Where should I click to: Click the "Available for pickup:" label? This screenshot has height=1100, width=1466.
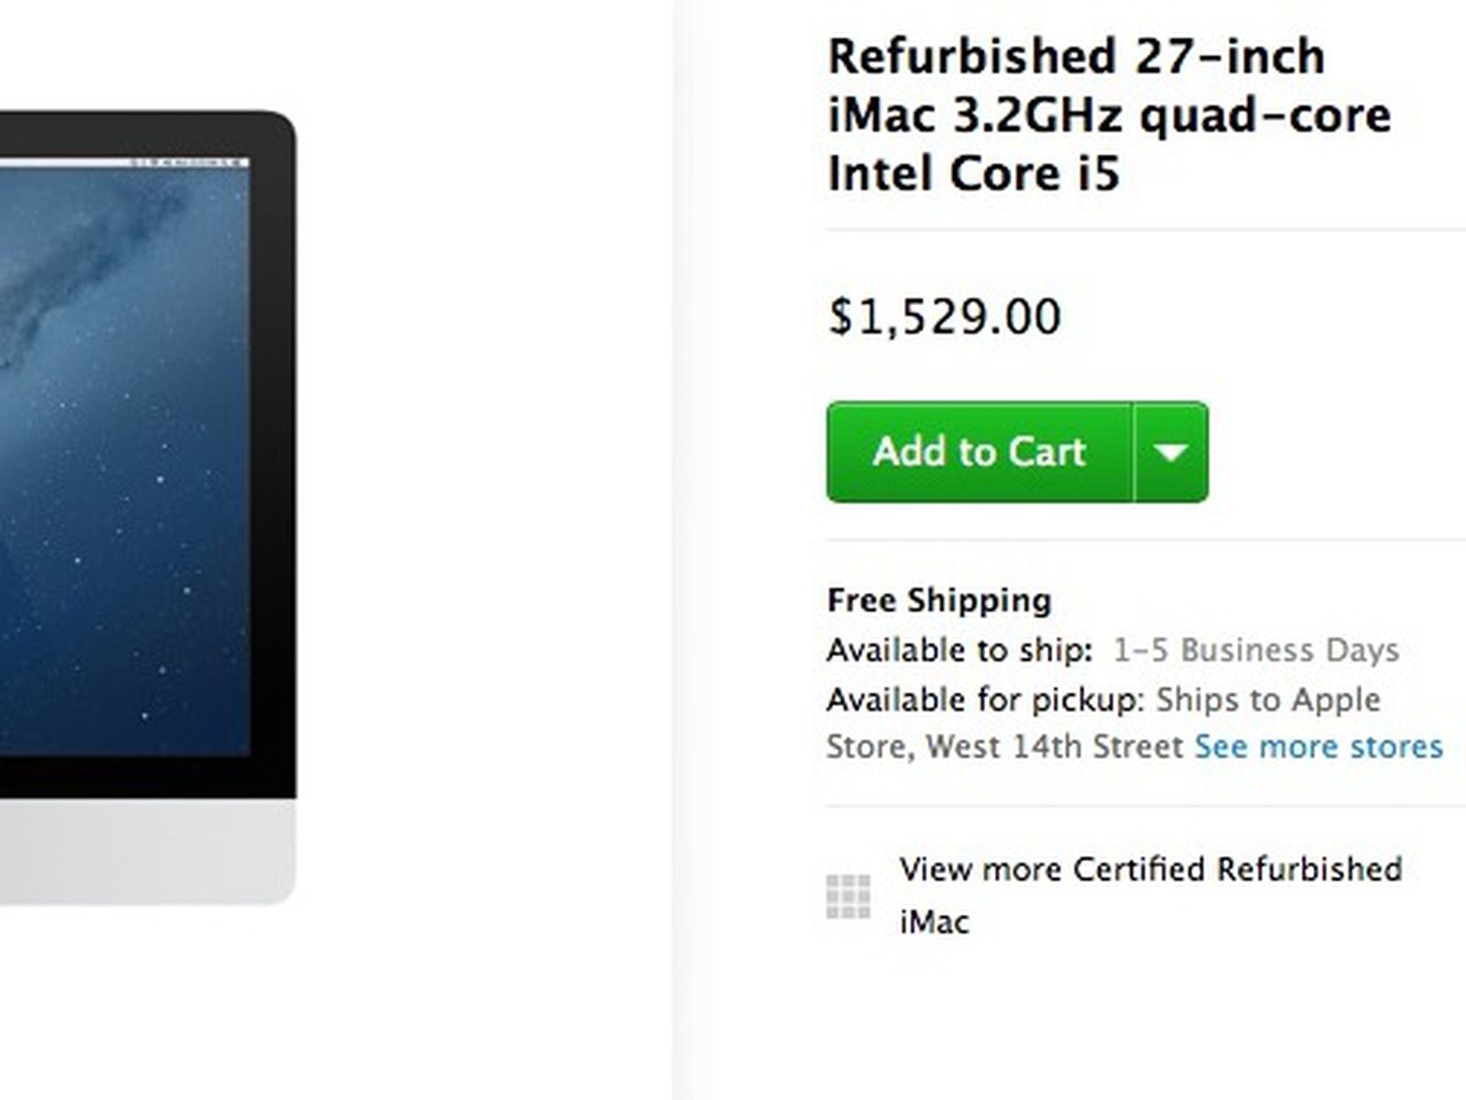pyautogui.click(x=985, y=700)
